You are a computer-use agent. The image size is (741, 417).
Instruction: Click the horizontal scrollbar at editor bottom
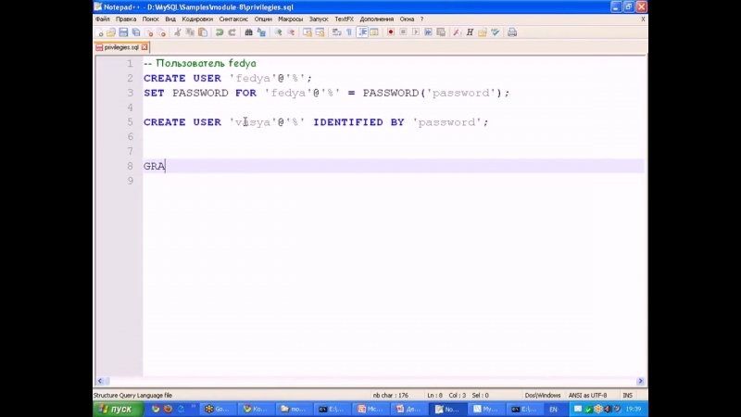(x=370, y=381)
